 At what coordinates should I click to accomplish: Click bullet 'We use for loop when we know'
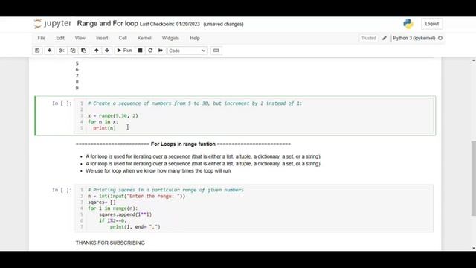point(158,171)
